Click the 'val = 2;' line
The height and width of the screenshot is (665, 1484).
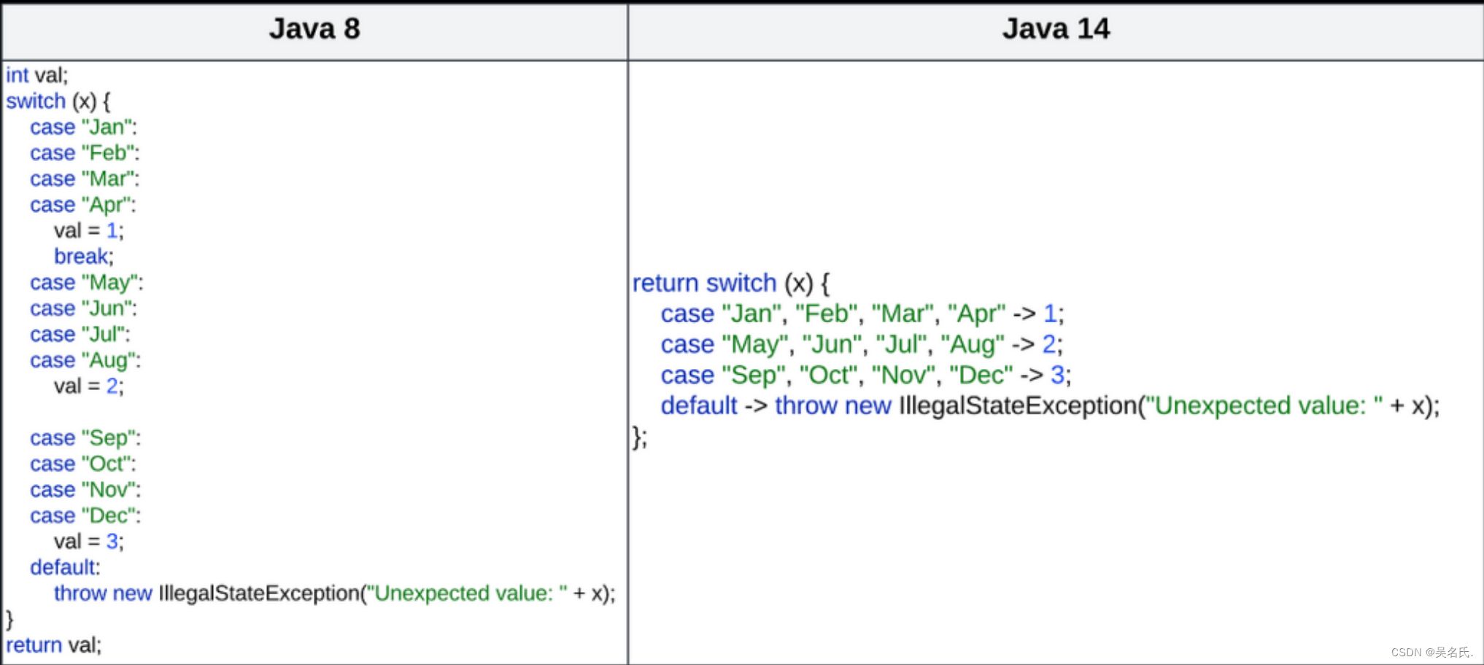click(x=89, y=386)
